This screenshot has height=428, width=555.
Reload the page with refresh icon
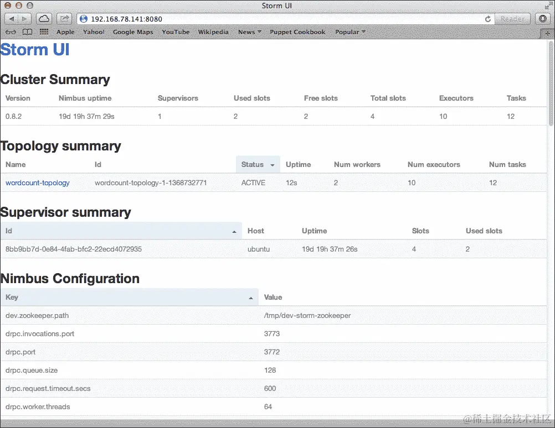click(488, 19)
